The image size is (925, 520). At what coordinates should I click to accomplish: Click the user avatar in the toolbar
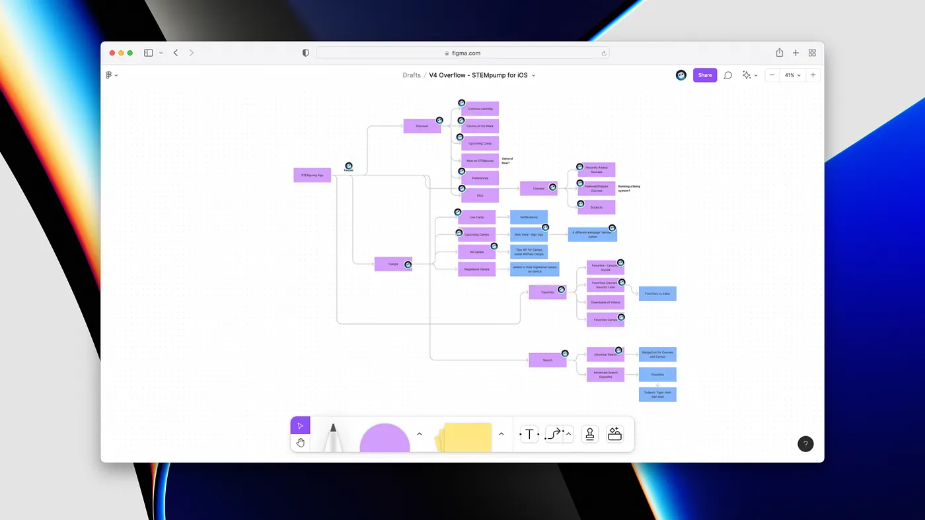[x=681, y=75]
